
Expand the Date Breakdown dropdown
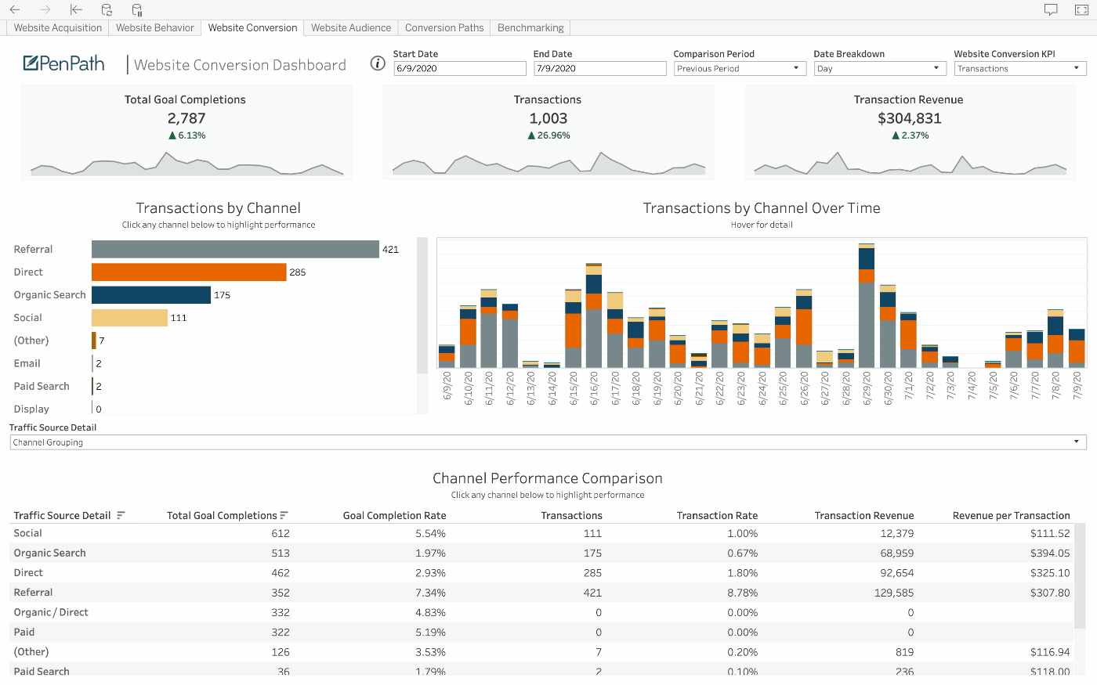pos(879,69)
